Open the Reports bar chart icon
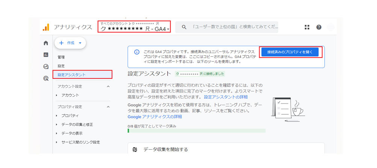 (x=46, y=55)
